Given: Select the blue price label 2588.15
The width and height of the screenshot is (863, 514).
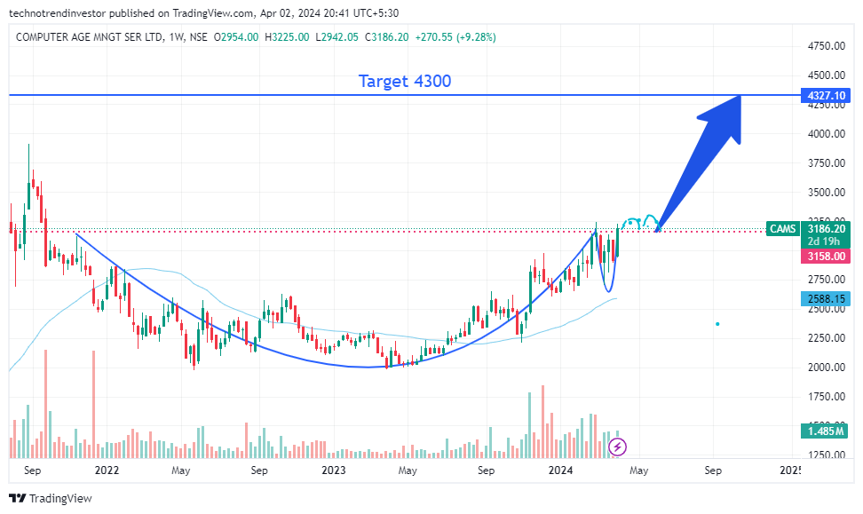Looking at the screenshot, I should (827, 299).
